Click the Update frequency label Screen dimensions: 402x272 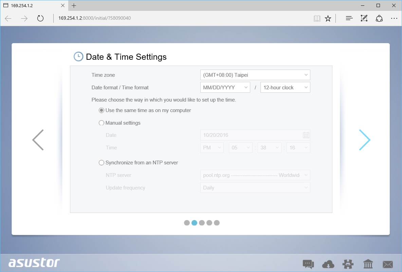coord(125,188)
